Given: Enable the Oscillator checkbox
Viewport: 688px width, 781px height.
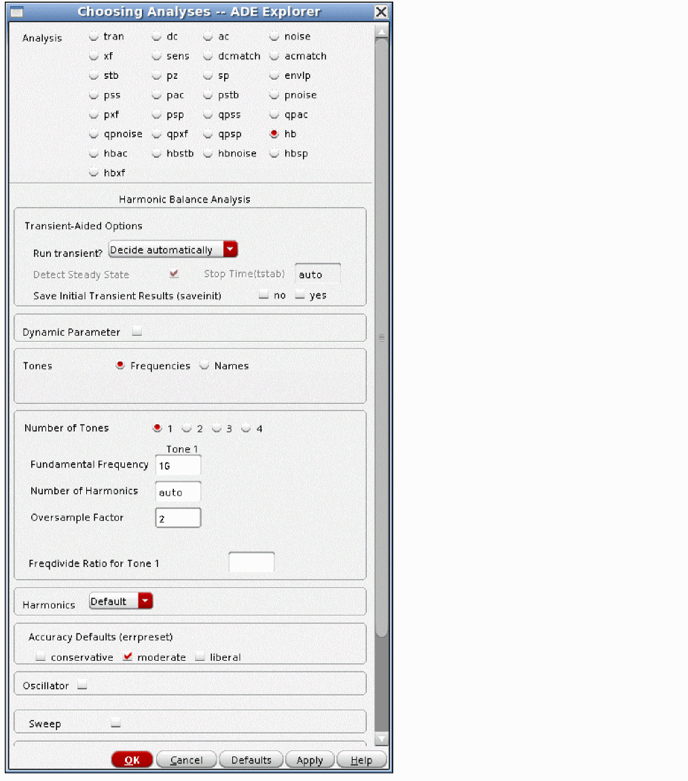Looking at the screenshot, I should [x=82, y=686].
